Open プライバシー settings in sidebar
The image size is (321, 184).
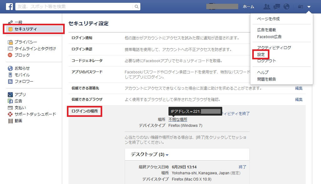coord(26,42)
